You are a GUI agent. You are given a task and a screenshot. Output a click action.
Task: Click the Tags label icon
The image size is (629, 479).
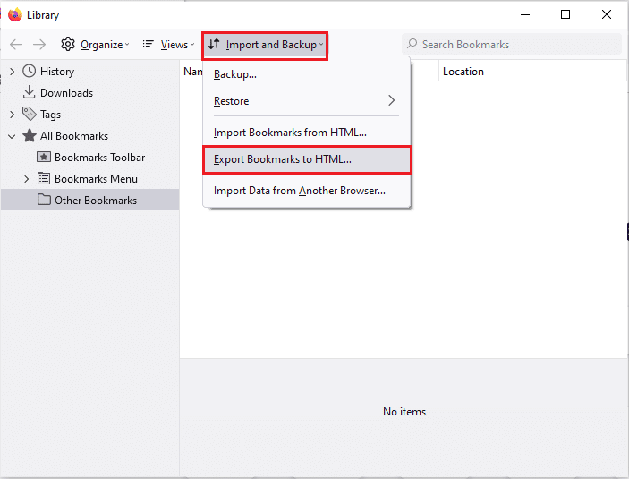click(29, 114)
